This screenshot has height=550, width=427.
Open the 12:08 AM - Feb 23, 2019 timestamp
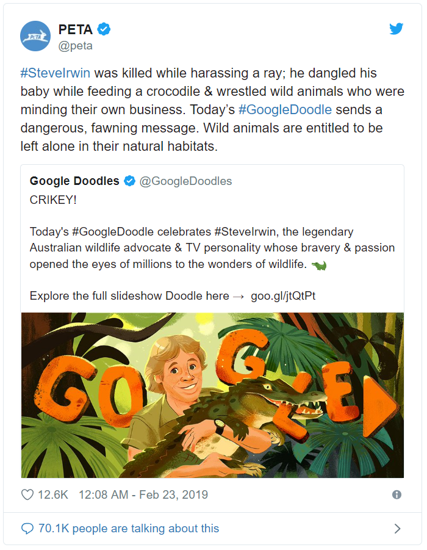[x=143, y=495]
